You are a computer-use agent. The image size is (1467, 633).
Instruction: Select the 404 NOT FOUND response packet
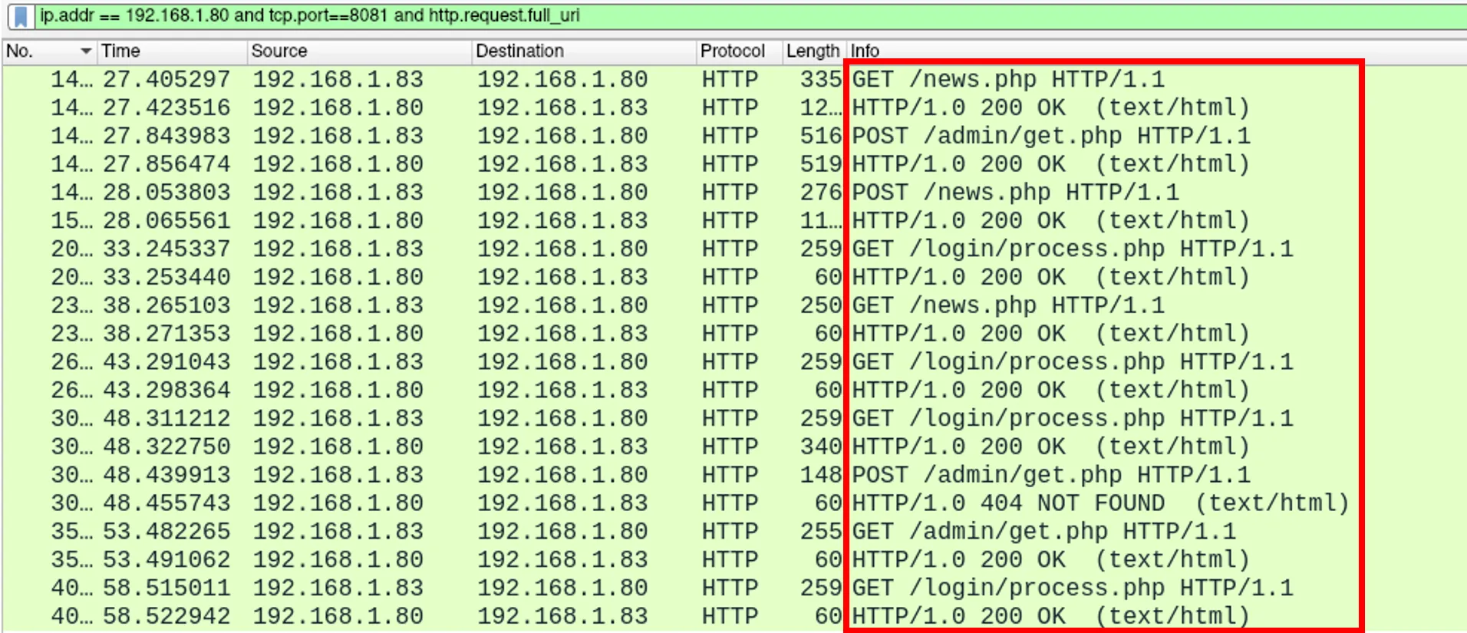[x=733, y=503]
